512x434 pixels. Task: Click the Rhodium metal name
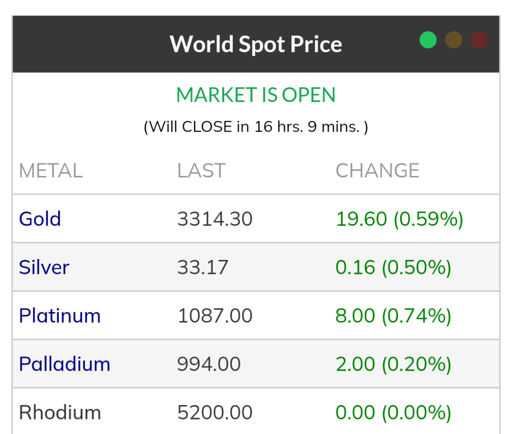click(60, 413)
